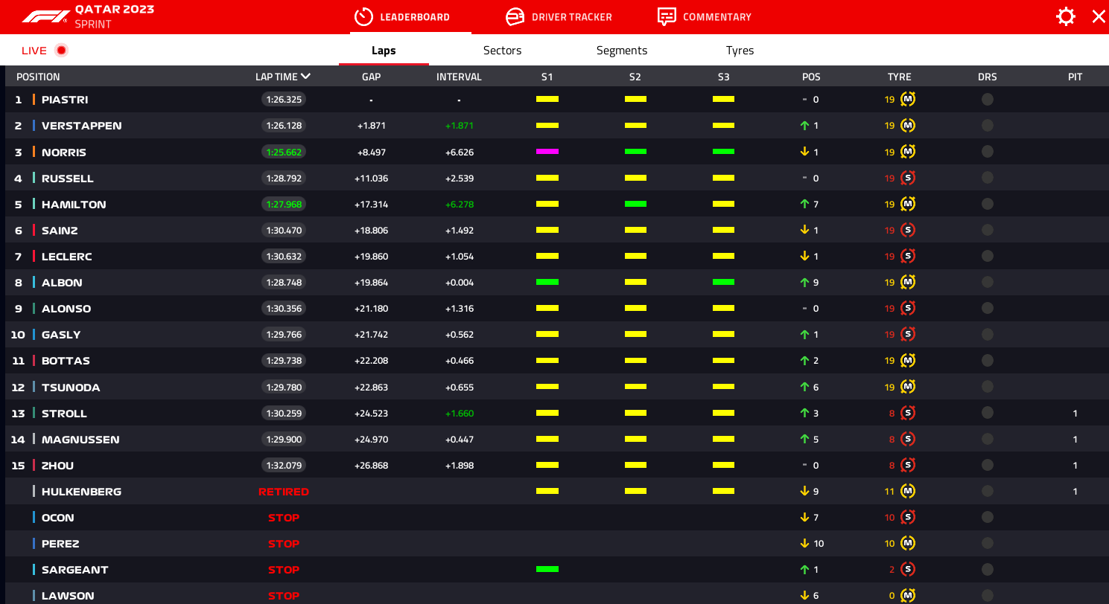The image size is (1109, 604).
Task: Click the PIT column header
Action: point(1075,77)
